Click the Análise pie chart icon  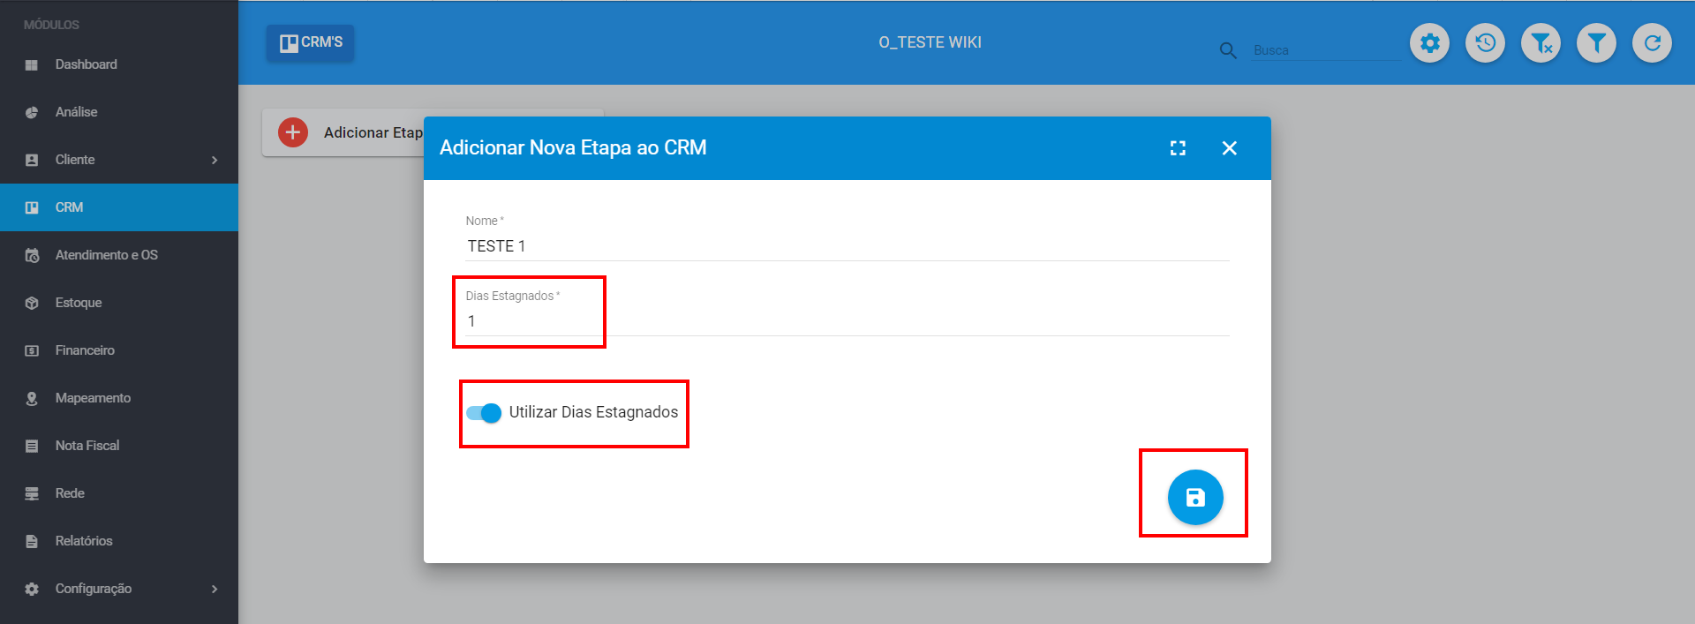tap(32, 112)
